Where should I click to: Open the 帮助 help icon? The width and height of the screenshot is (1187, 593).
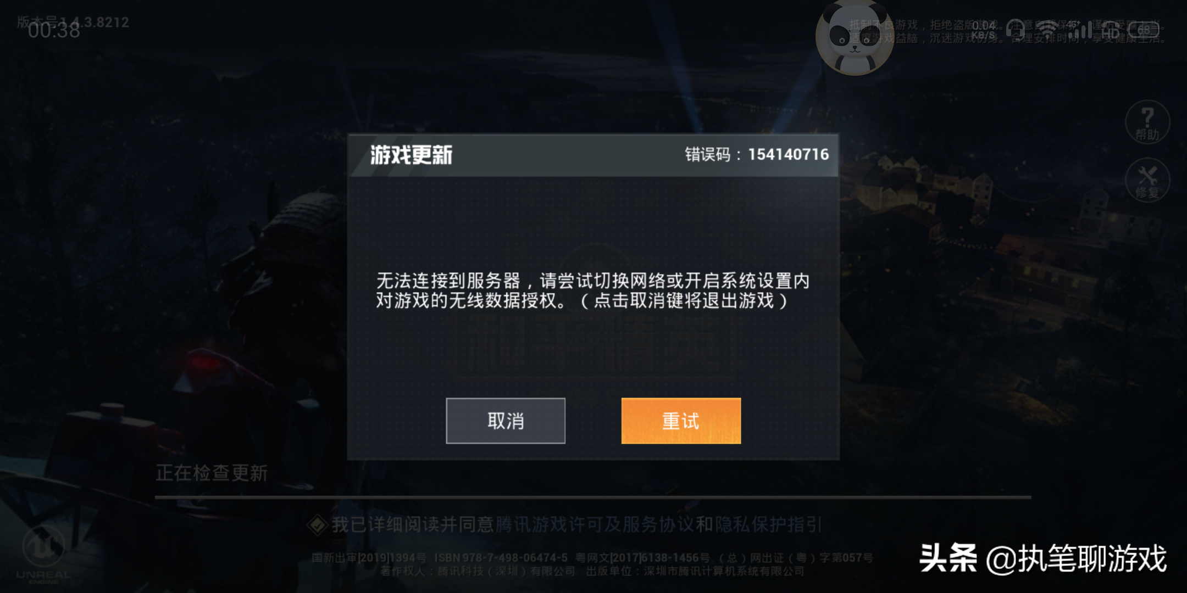(1147, 122)
